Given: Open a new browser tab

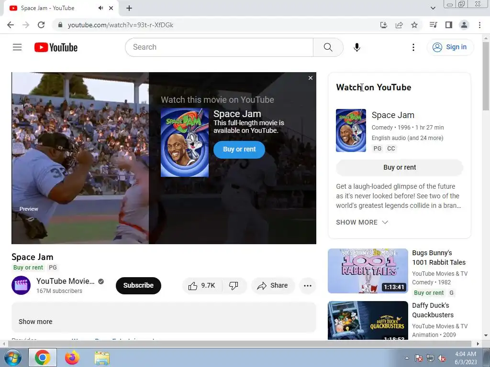Looking at the screenshot, I should click(129, 8).
